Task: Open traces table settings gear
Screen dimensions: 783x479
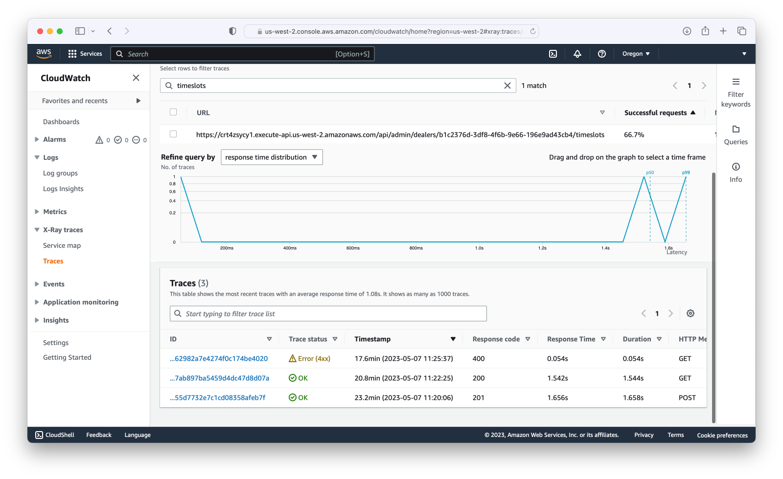Action: click(x=691, y=313)
